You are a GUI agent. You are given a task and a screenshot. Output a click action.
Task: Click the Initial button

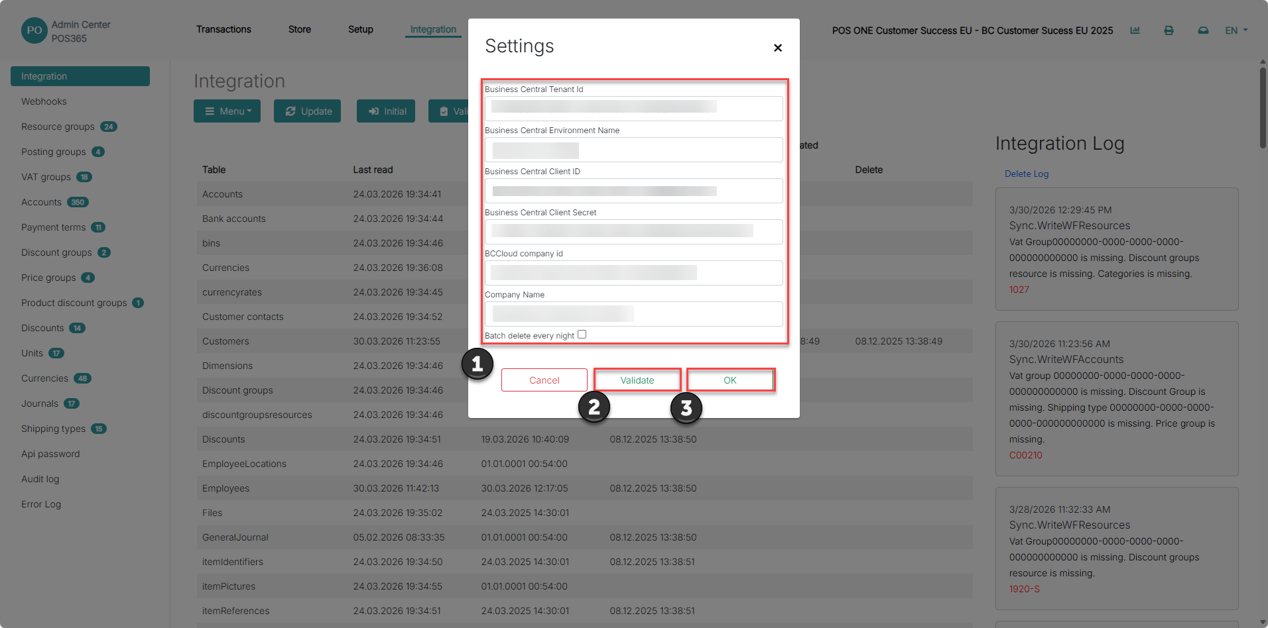(x=386, y=111)
